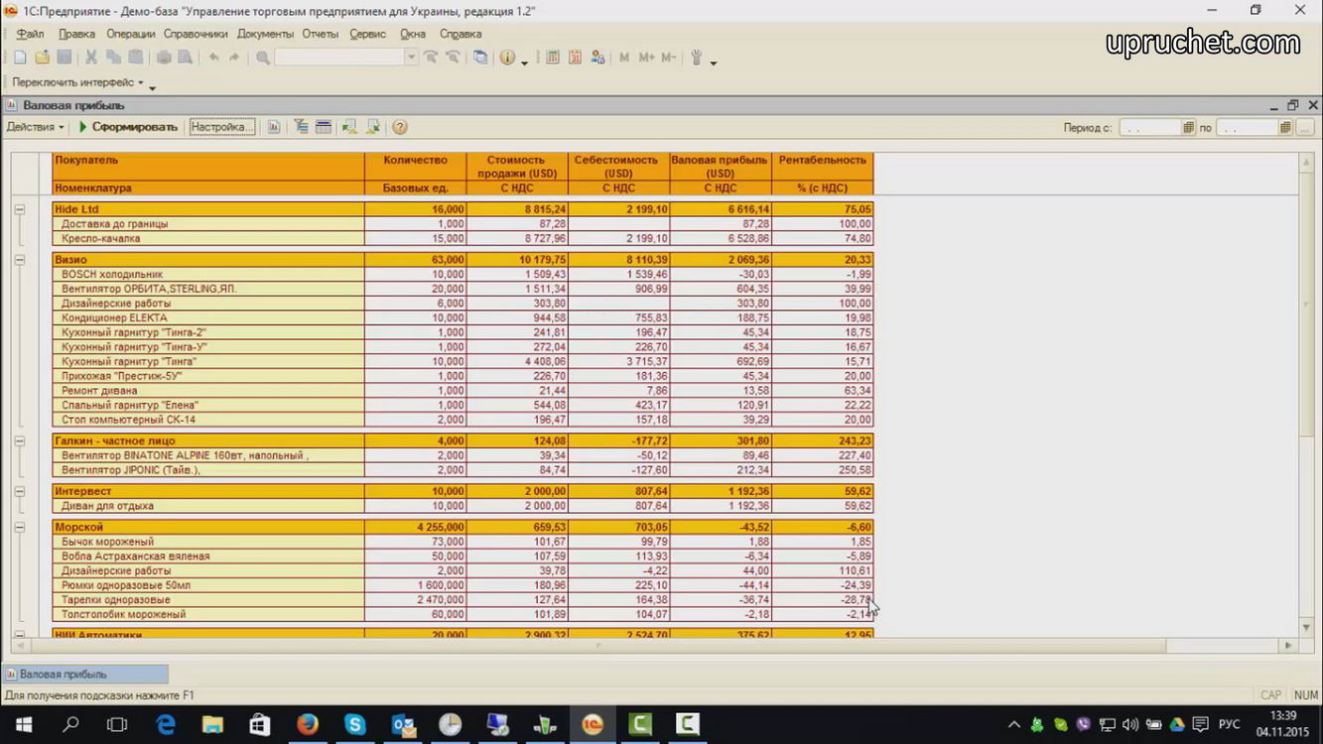Click the Help information icon
The height and width of the screenshot is (744, 1323).
[x=508, y=58]
